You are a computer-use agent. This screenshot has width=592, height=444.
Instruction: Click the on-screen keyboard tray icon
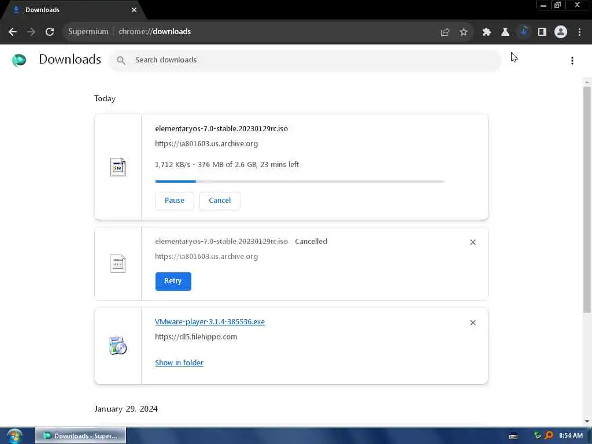pyautogui.click(x=513, y=436)
